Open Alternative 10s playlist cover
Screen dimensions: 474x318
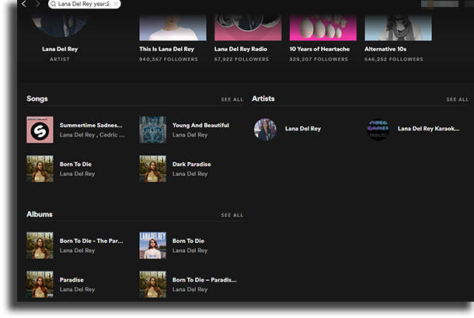point(398,27)
